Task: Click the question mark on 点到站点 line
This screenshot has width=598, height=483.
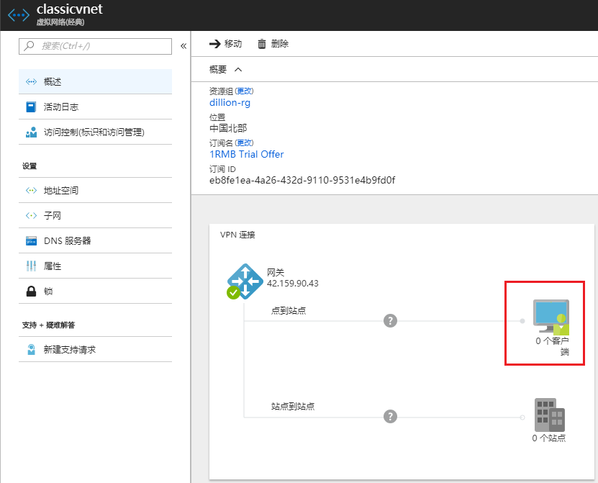Action: click(x=390, y=321)
